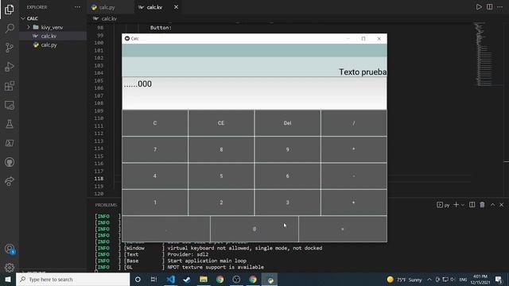This screenshot has width=509, height=286.
Task: Close the calc.kv editor tab
Action: (176, 7)
